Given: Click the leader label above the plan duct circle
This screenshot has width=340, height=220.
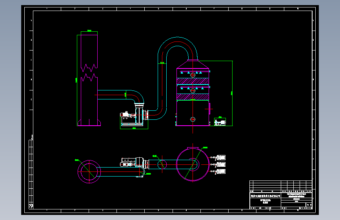Looking at the screenshot, I should [x=155, y=156].
